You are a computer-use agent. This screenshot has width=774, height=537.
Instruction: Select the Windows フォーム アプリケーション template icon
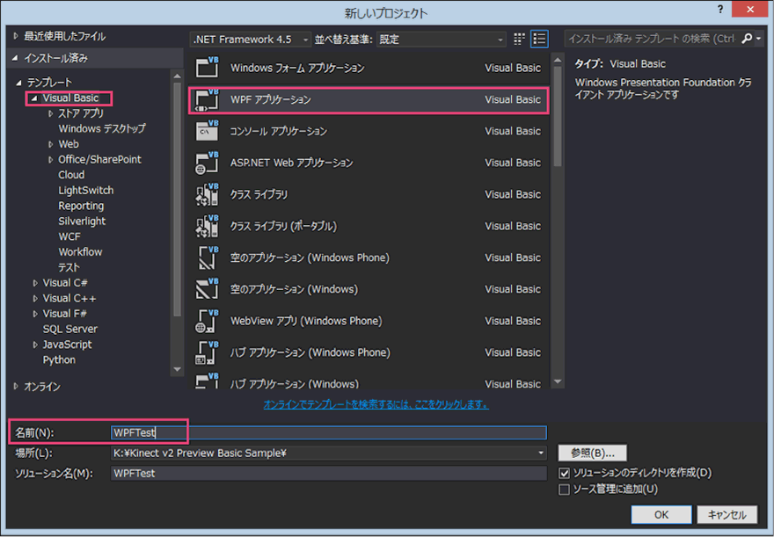pos(207,68)
